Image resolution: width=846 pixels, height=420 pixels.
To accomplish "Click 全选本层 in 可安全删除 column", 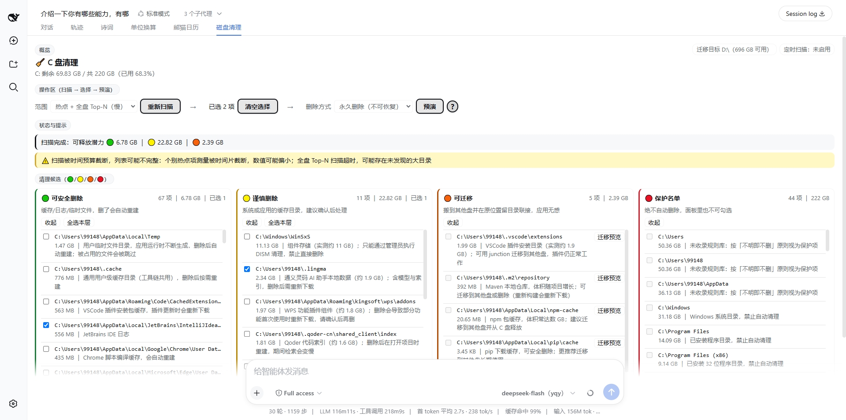I will pyautogui.click(x=78, y=223).
